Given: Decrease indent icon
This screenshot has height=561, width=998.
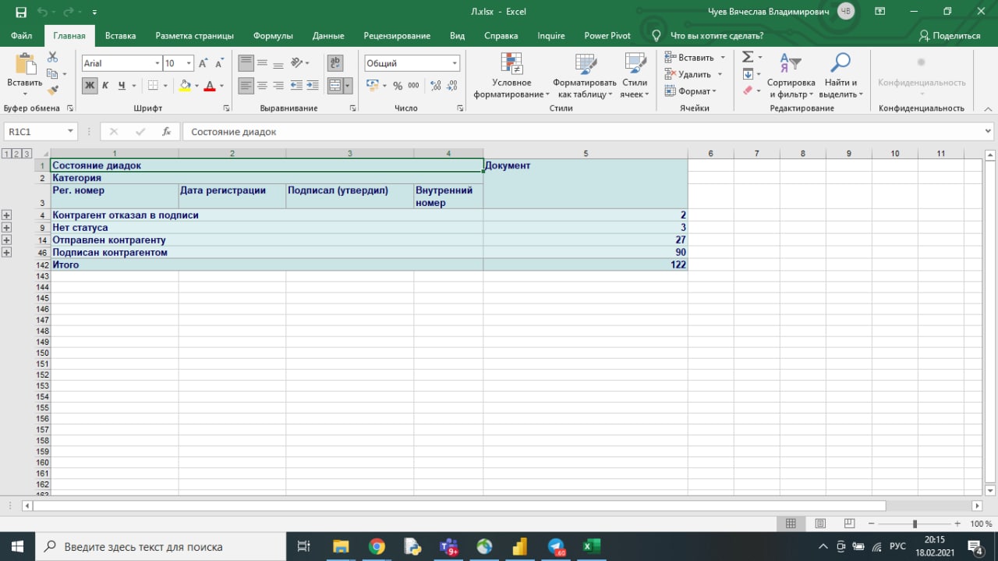Looking at the screenshot, I should pyautogui.click(x=297, y=85).
